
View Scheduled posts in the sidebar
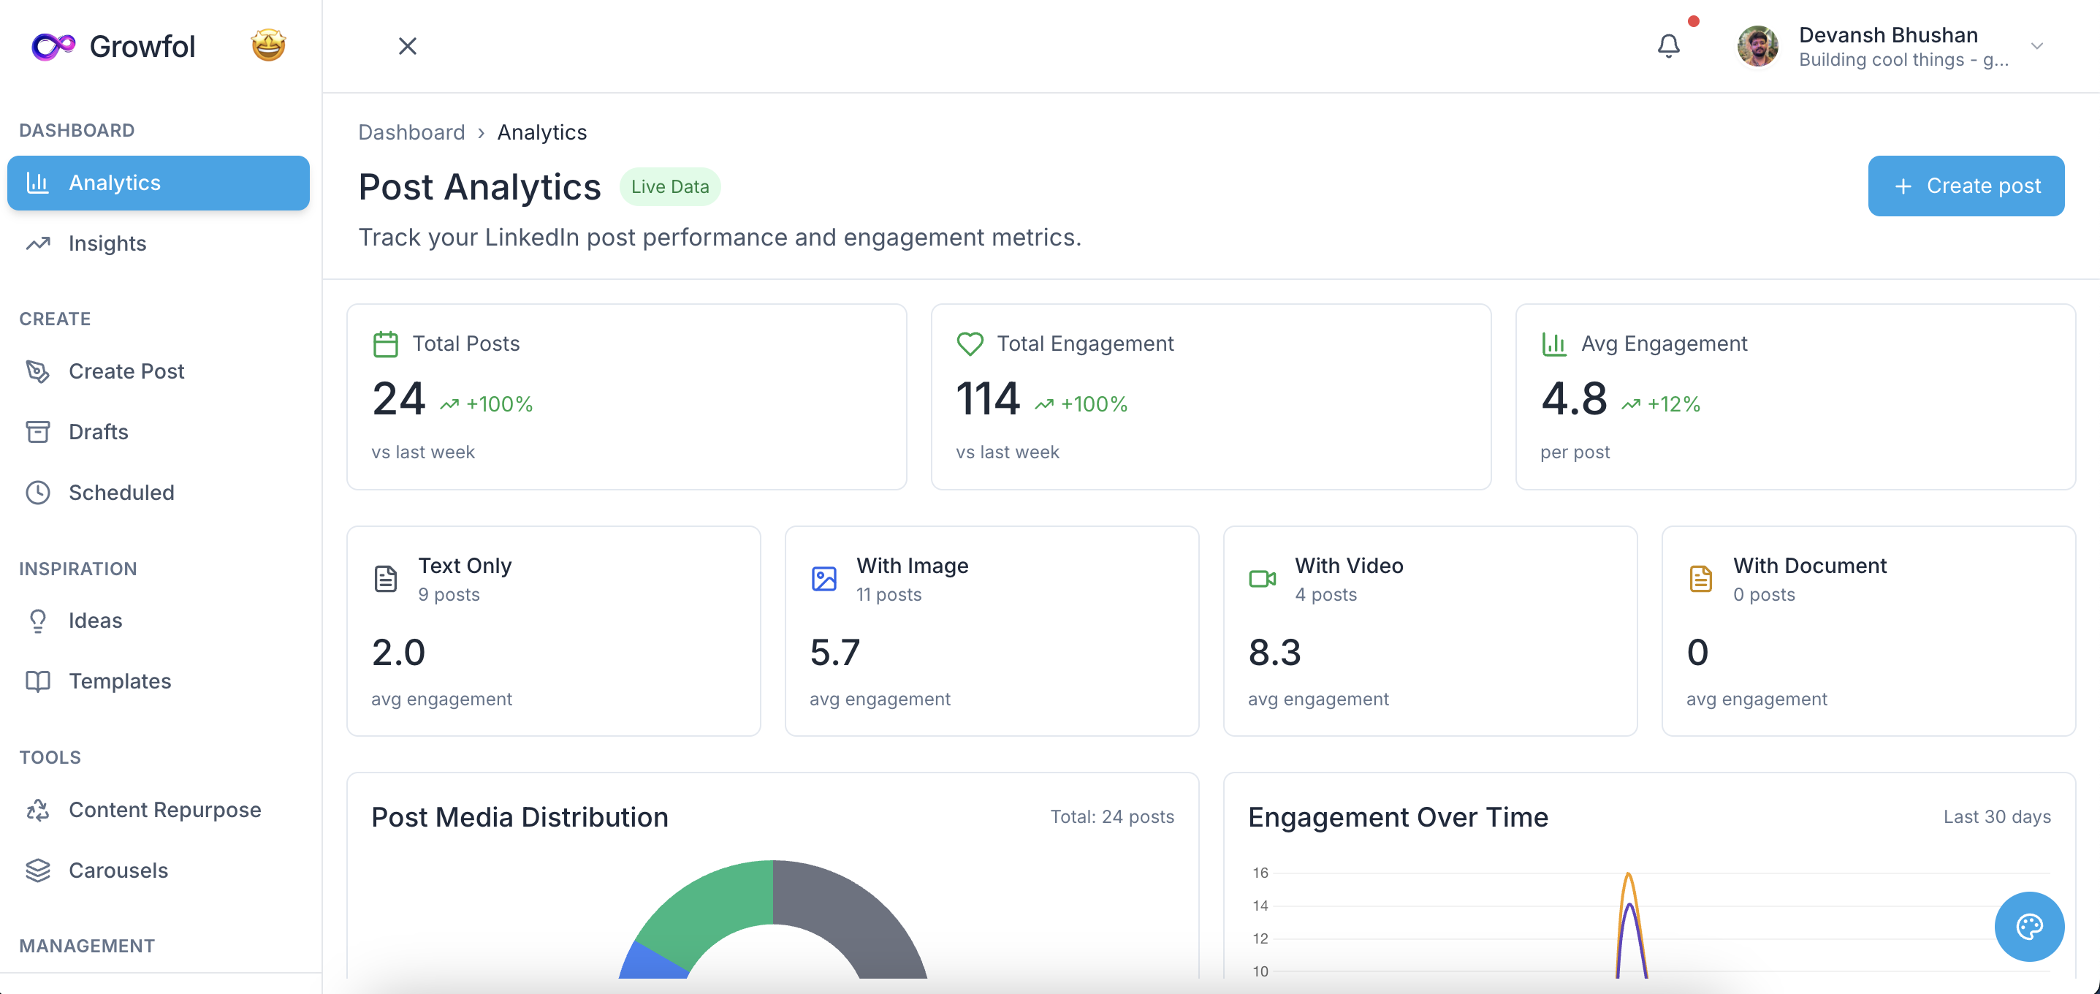[x=158, y=493]
